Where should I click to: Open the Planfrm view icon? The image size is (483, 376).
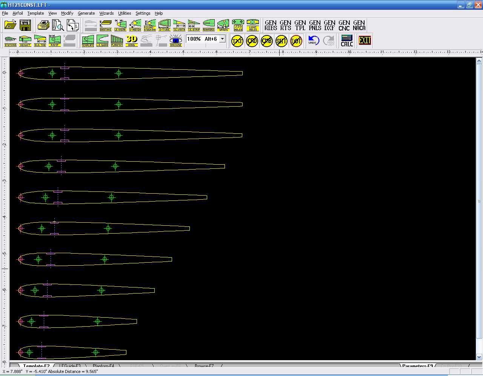tap(117, 41)
